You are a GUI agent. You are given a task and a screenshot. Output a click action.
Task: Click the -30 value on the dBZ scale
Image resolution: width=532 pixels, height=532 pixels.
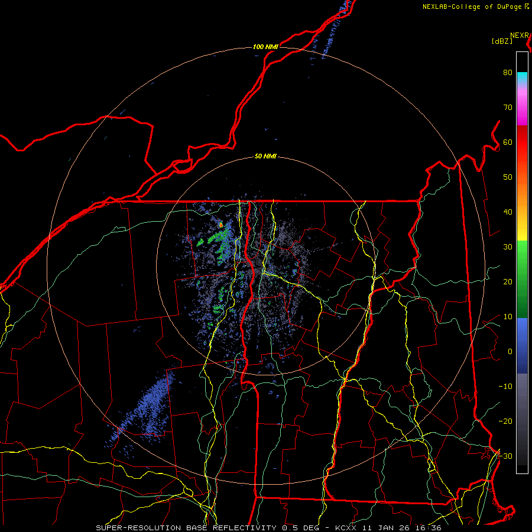coord(505,456)
